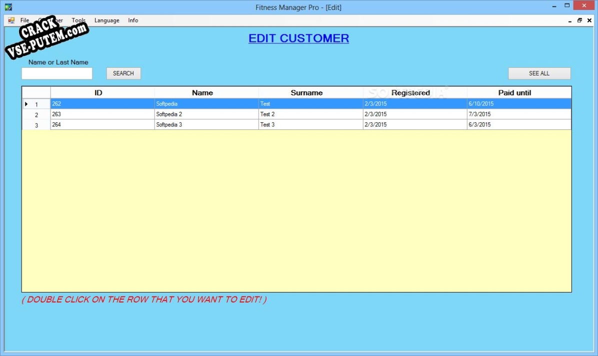Minimize the inner Edit child window

570,21
